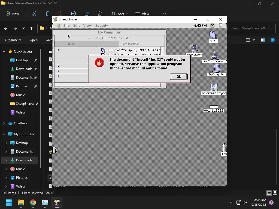The height and width of the screenshot is (209, 279).
Task: Select Desktop under Quick access
Action: (22, 60)
